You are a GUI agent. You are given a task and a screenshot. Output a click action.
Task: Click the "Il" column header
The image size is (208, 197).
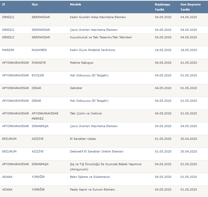4,4
